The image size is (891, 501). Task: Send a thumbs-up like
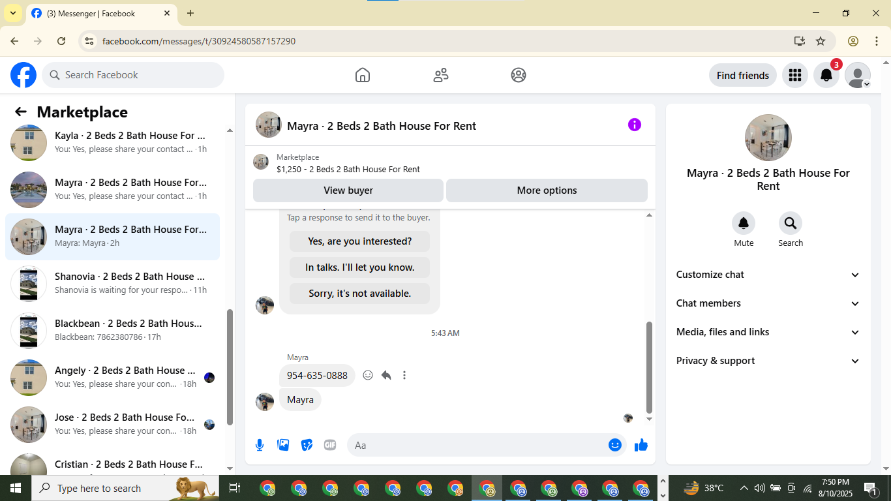pyautogui.click(x=641, y=445)
